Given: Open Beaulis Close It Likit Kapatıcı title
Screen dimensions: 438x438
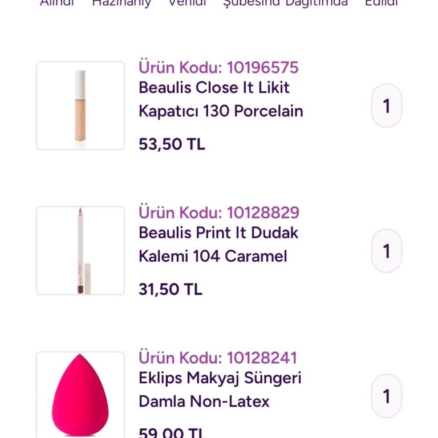Looking at the screenshot, I should point(221,99).
